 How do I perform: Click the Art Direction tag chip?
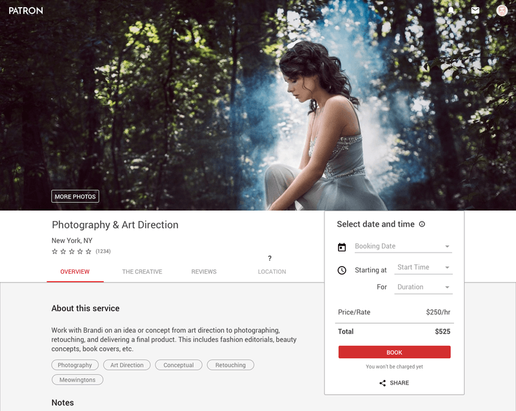(127, 365)
